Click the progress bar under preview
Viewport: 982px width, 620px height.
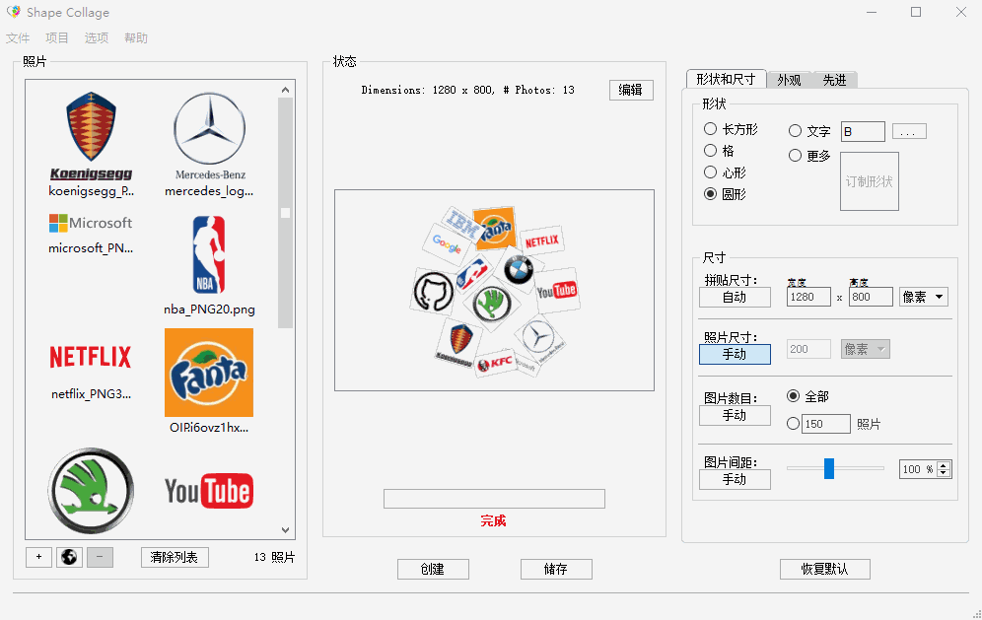pos(494,499)
